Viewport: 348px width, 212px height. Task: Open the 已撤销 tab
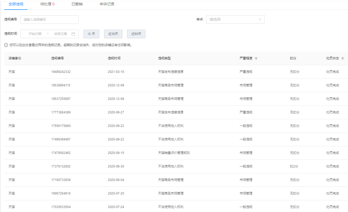pos(77,4)
